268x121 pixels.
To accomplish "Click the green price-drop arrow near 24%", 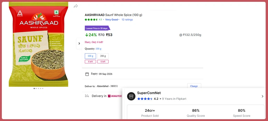I will (x=86, y=35).
